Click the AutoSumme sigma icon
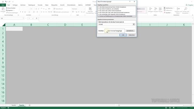Viewport: 194px width, 109px height. point(165,8)
